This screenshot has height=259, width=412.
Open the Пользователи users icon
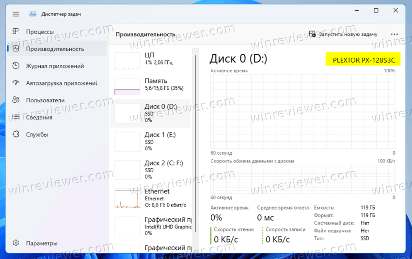click(x=16, y=100)
